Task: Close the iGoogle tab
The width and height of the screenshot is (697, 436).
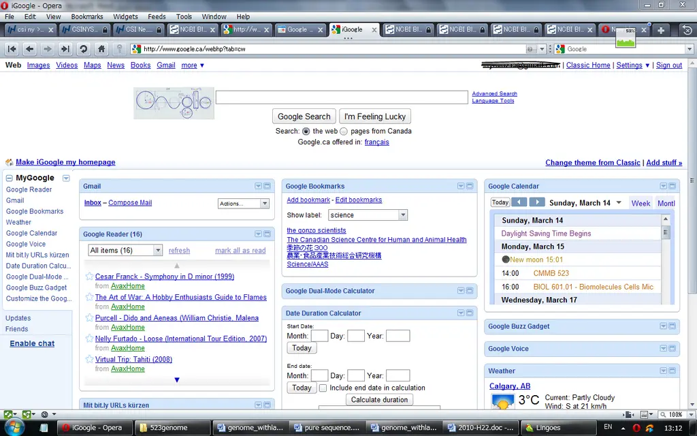Action: 374,30
